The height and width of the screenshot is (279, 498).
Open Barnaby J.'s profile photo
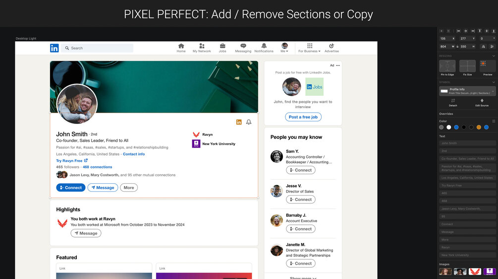pos(277,220)
